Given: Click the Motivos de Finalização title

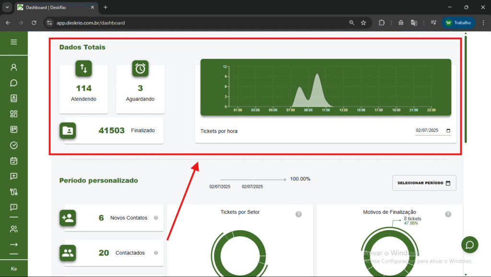Looking at the screenshot, I should (x=389, y=212).
